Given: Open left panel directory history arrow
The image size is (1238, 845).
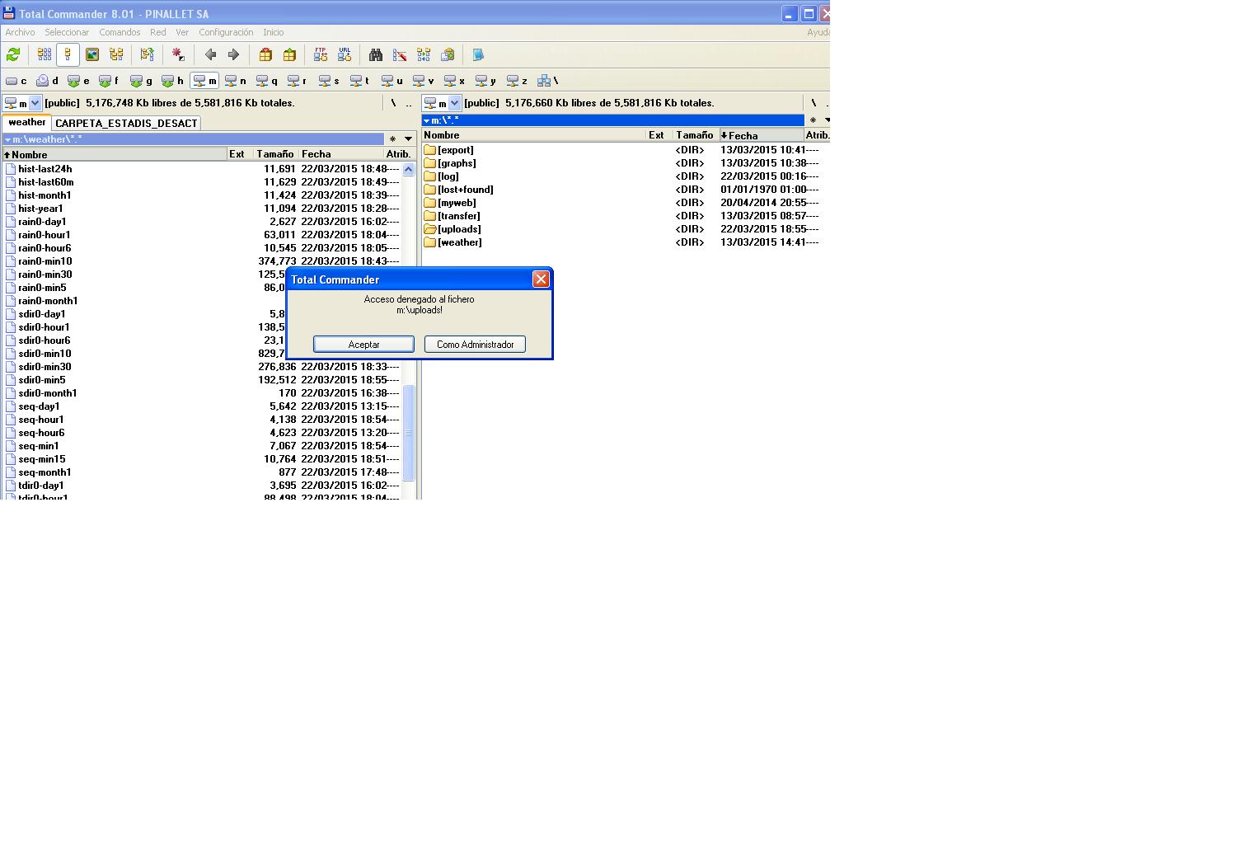Looking at the screenshot, I should (408, 139).
